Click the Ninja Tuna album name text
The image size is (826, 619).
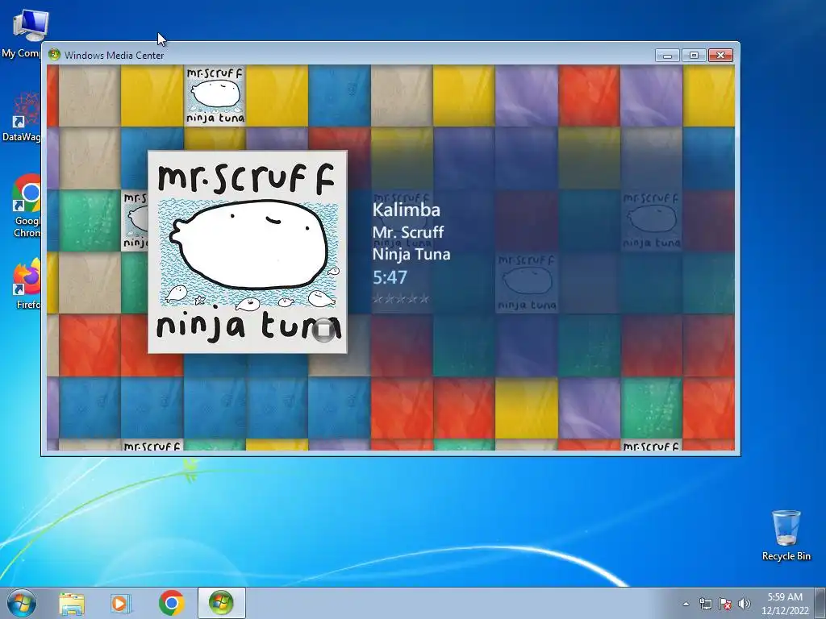(x=411, y=254)
